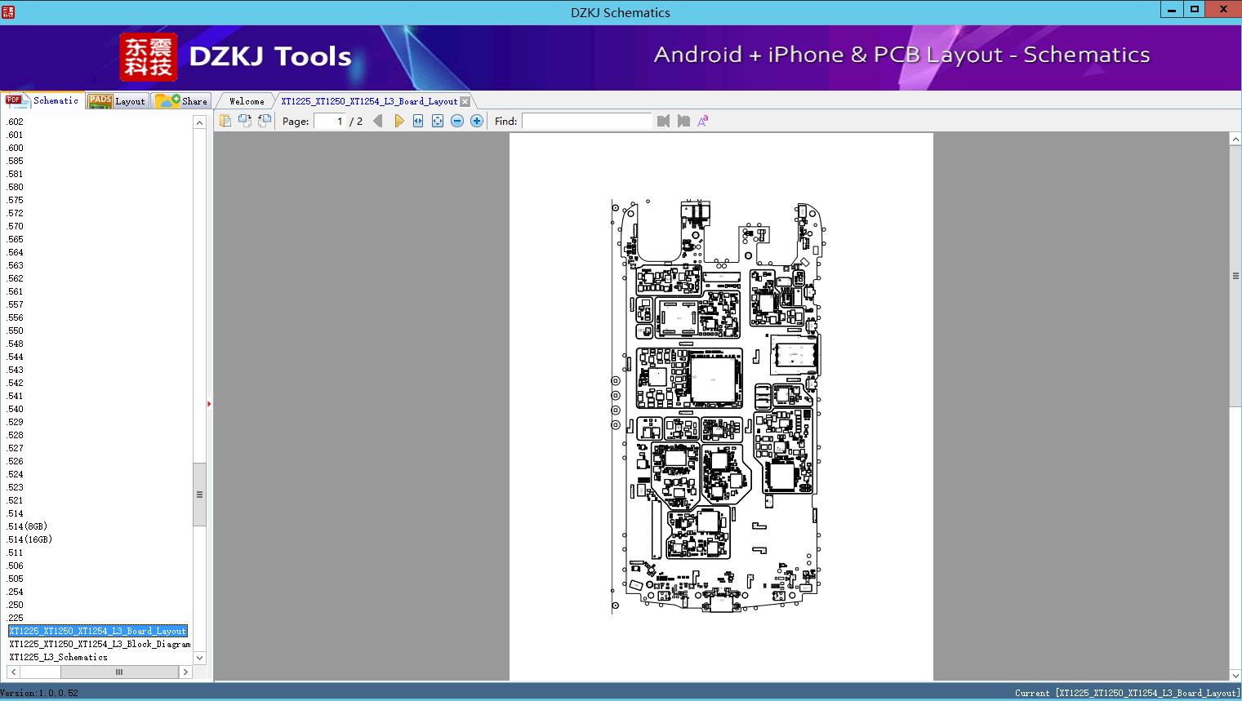This screenshot has height=701, width=1242.
Task: Go to the previous page arrow
Action: point(377,121)
